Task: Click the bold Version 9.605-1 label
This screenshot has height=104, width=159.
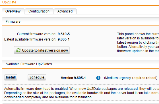Action: coord(73,78)
